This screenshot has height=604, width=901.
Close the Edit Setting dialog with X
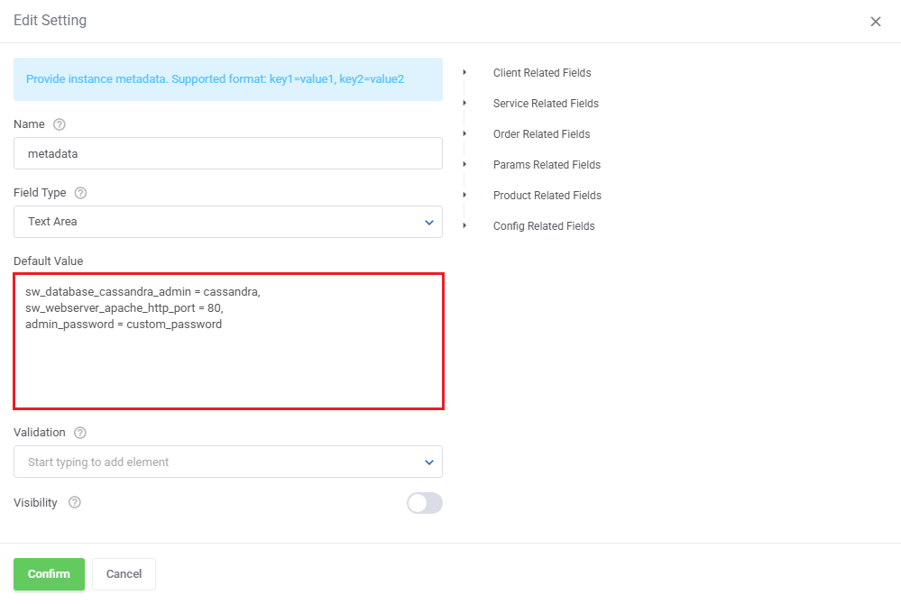(x=875, y=22)
